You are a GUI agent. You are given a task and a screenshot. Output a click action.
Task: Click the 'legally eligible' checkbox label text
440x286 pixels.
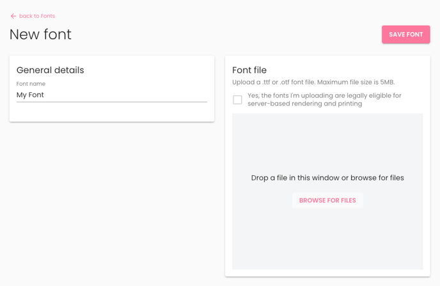click(324, 99)
